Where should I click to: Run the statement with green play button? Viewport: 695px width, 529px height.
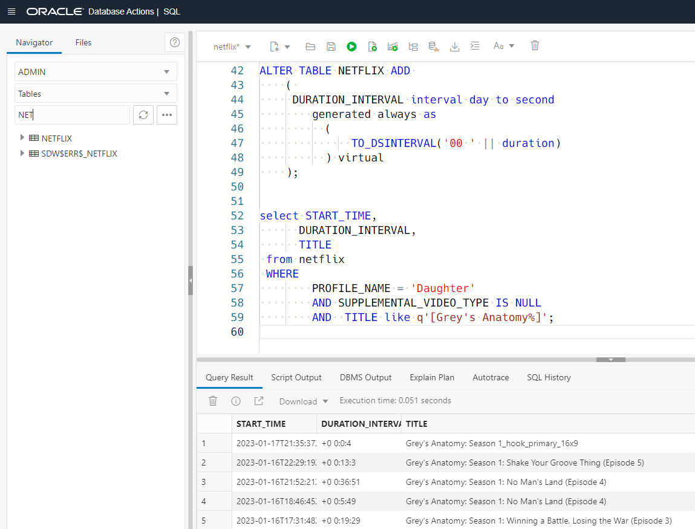coord(351,47)
